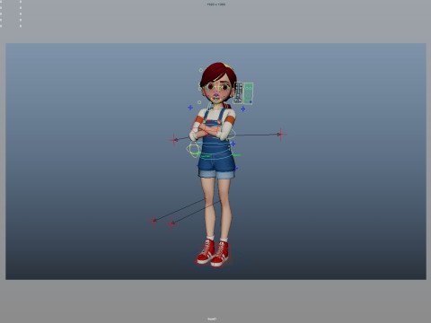The image size is (431, 323).
Task: Pick the outermost red knee pole-vector locator
Action: 154,222
